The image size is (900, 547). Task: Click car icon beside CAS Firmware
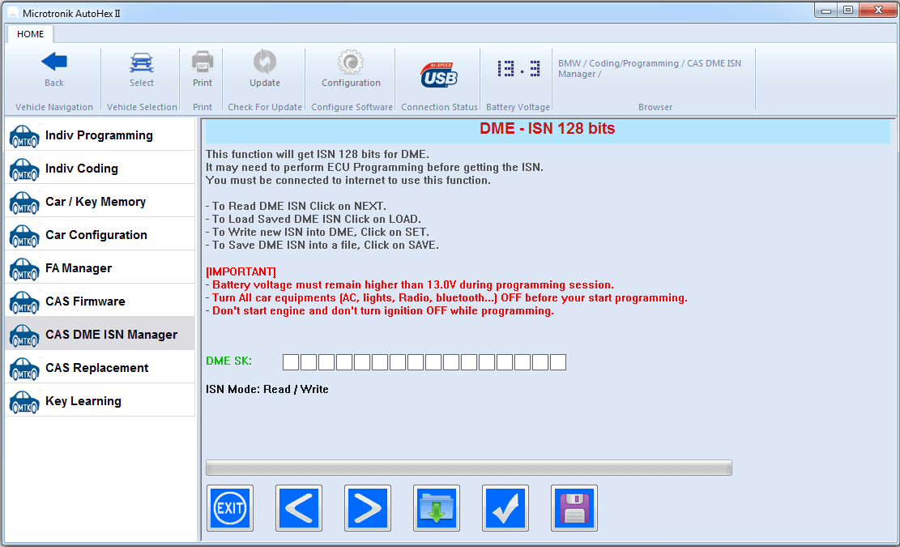(24, 302)
